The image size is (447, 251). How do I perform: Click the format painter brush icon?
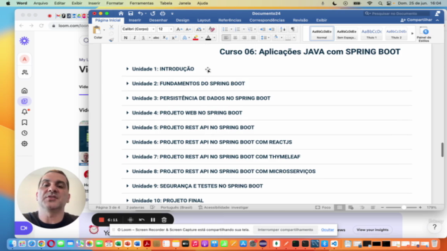tap(112, 40)
